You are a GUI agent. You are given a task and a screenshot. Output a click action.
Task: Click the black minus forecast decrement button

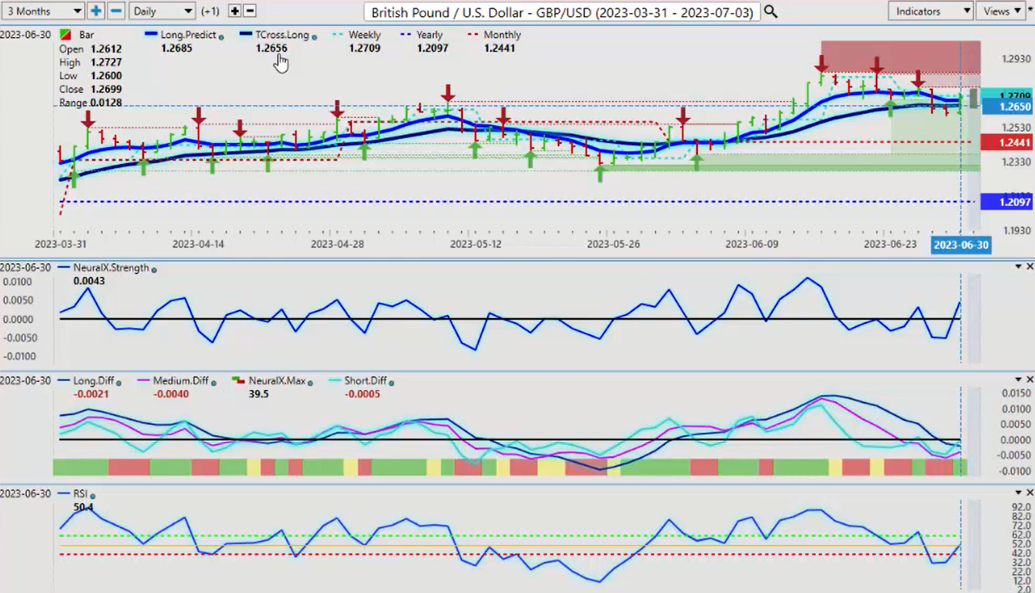250,11
